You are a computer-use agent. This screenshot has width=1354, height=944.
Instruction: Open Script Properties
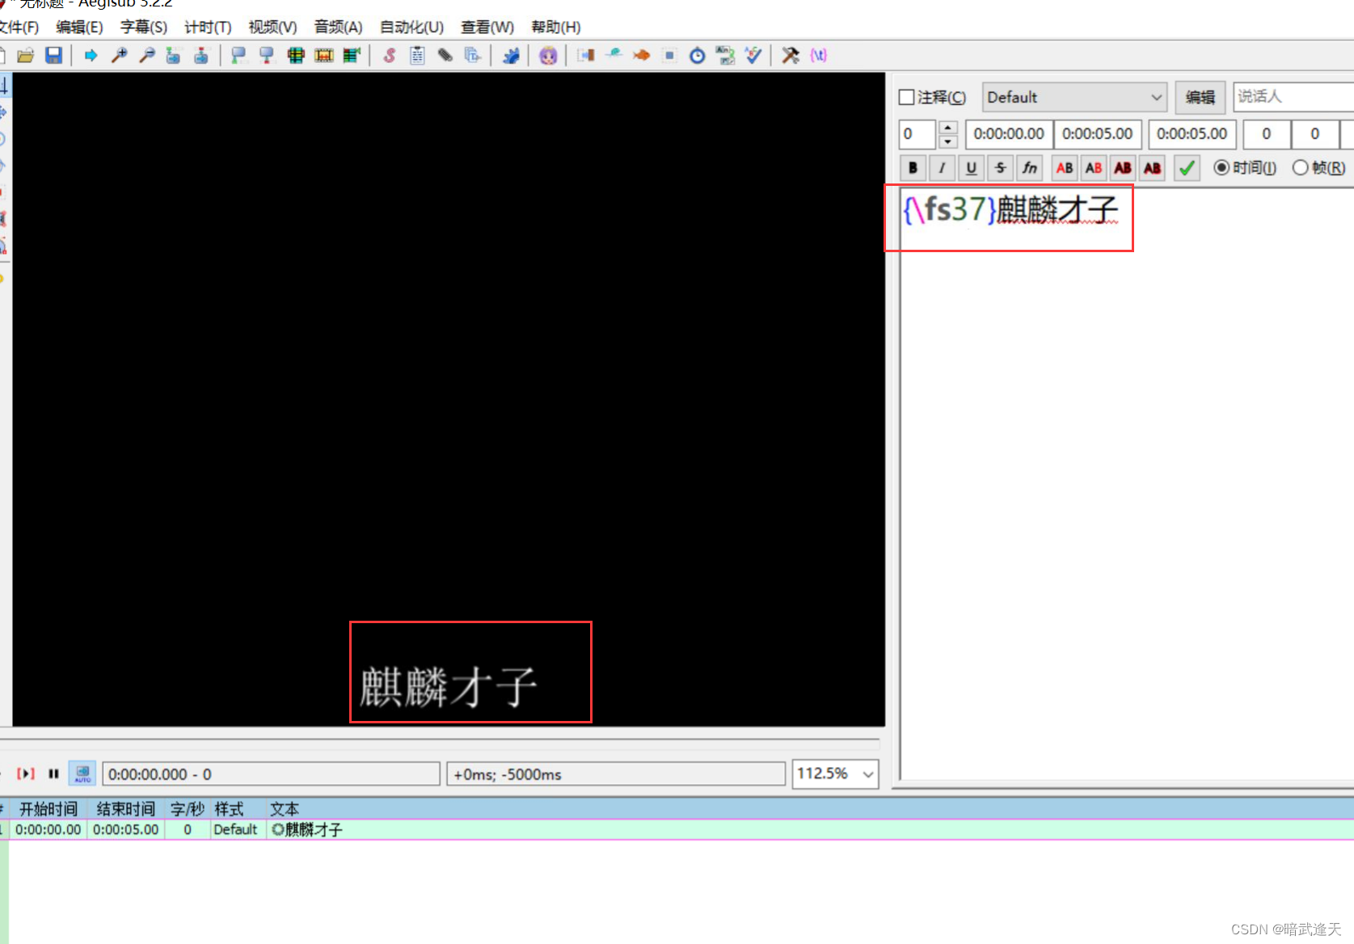tap(417, 55)
